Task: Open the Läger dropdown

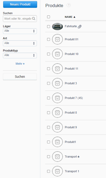Action: (20, 31)
